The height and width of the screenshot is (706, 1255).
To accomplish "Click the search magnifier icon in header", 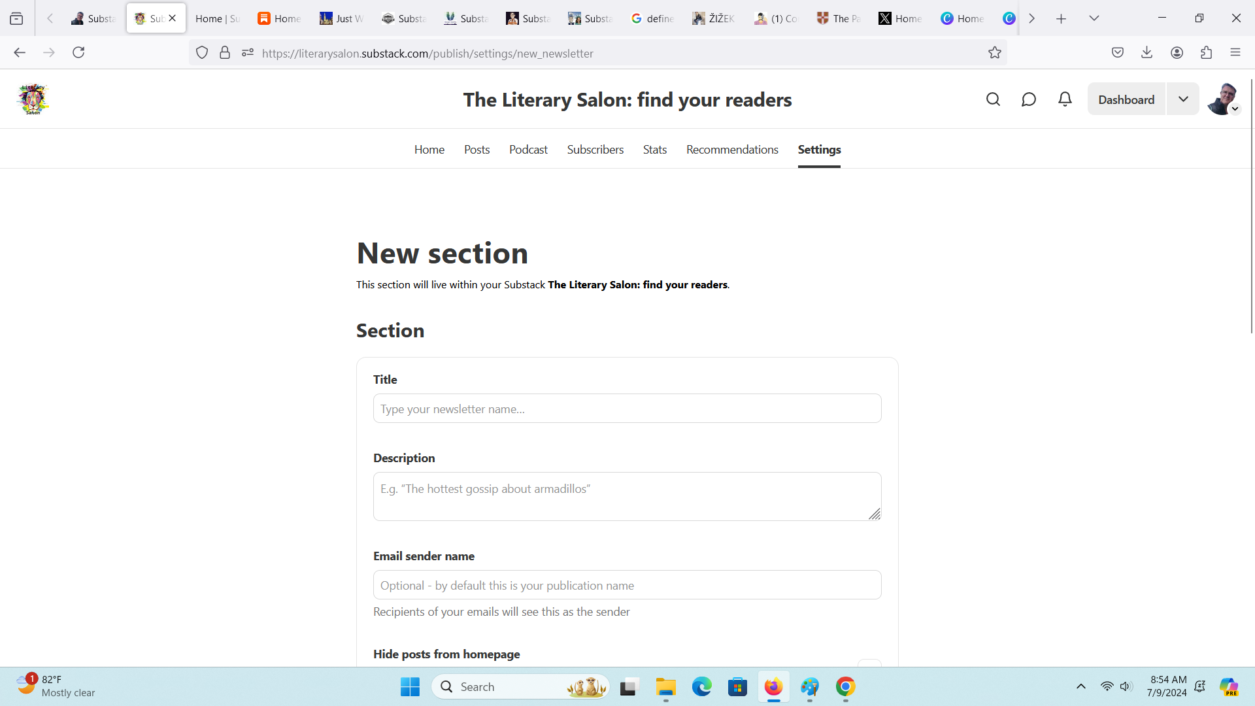I will [x=993, y=99].
